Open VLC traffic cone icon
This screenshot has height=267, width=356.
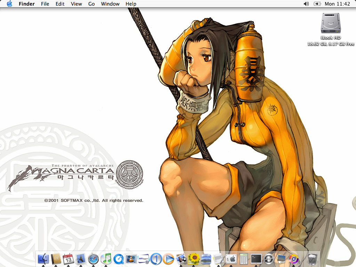[x=131, y=259]
